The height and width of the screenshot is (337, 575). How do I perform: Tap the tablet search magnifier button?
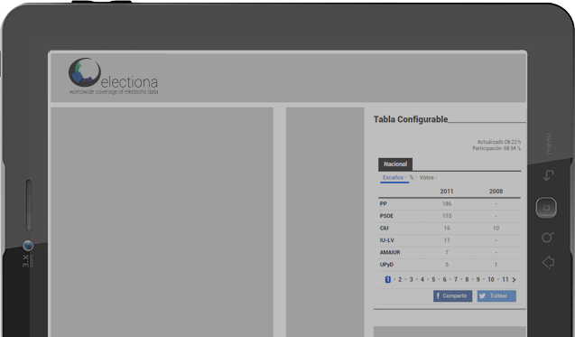548,238
